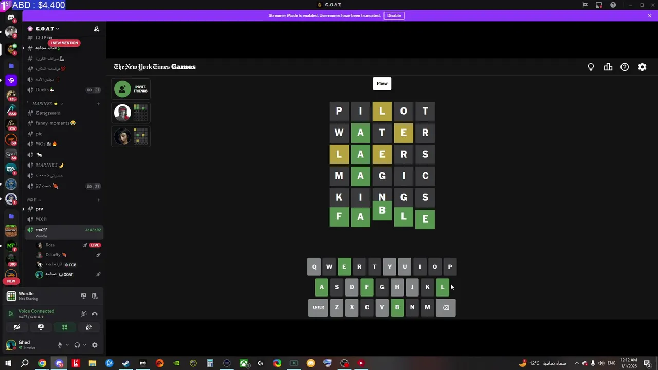
Task: Toggle noise suppression icon
Action: coord(83,313)
